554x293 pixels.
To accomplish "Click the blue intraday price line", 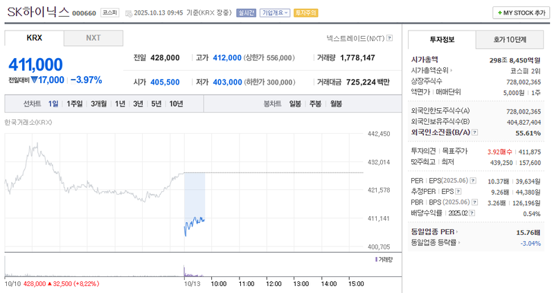I will [x=195, y=222].
